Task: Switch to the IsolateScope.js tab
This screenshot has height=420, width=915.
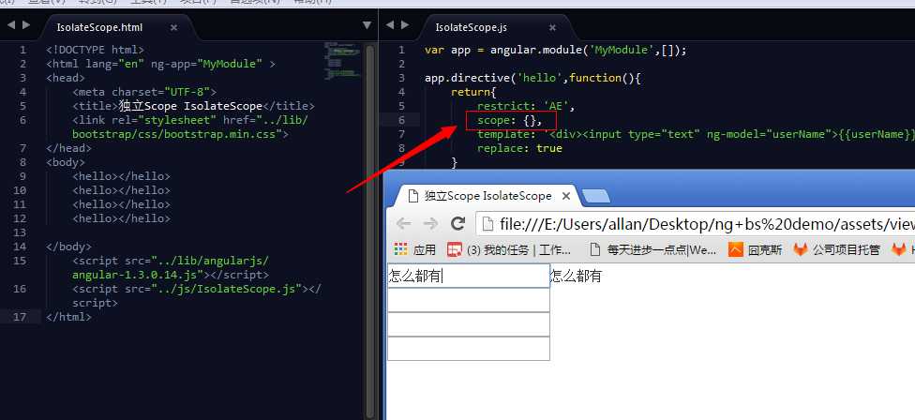Action: click(x=472, y=27)
